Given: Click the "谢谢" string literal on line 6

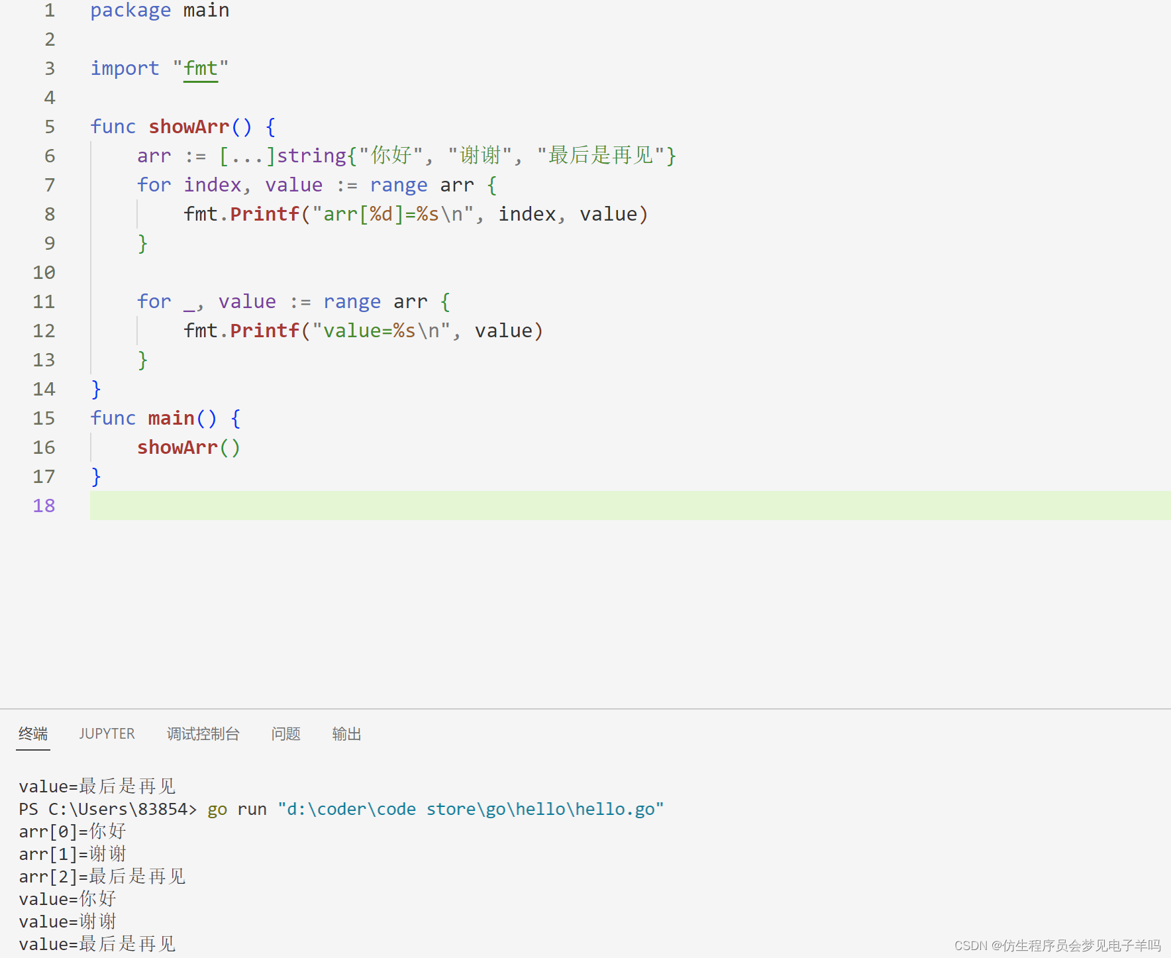Looking at the screenshot, I should point(480,156).
